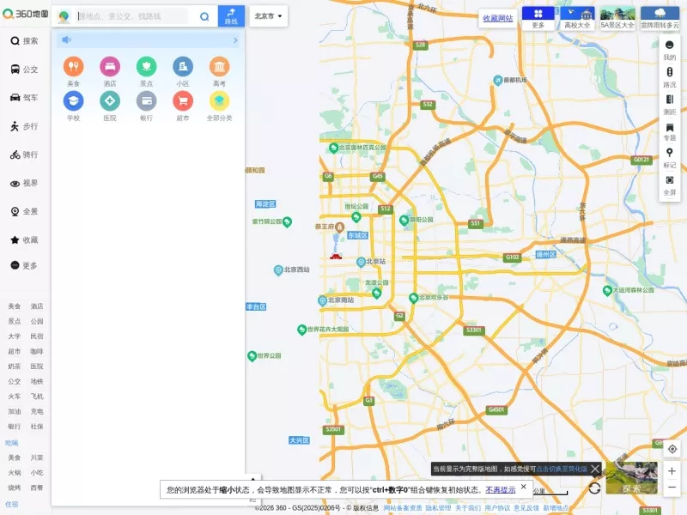Click the 360地图 logo

click(x=26, y=14)
